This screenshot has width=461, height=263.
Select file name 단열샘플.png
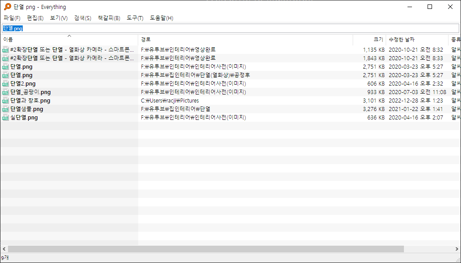coord(27,109)
